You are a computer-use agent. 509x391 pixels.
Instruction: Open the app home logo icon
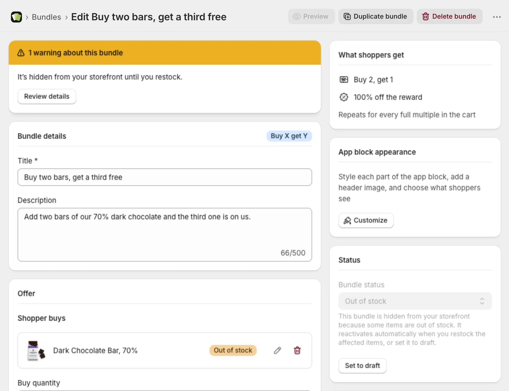pos(16,17)
